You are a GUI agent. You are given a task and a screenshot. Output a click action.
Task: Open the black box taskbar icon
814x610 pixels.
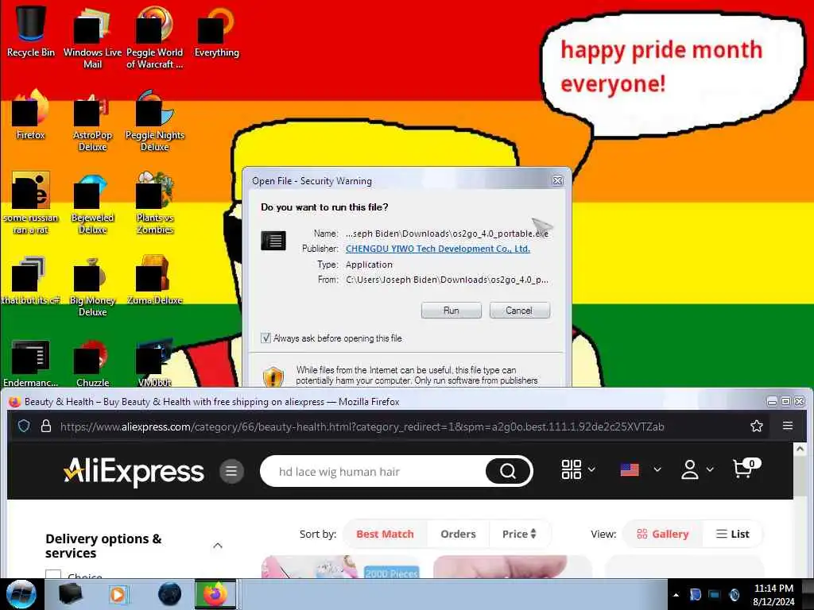tap(70, 594)
